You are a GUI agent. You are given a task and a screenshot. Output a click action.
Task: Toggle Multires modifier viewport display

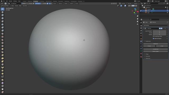pyautogui.click(x=160, y=28)
